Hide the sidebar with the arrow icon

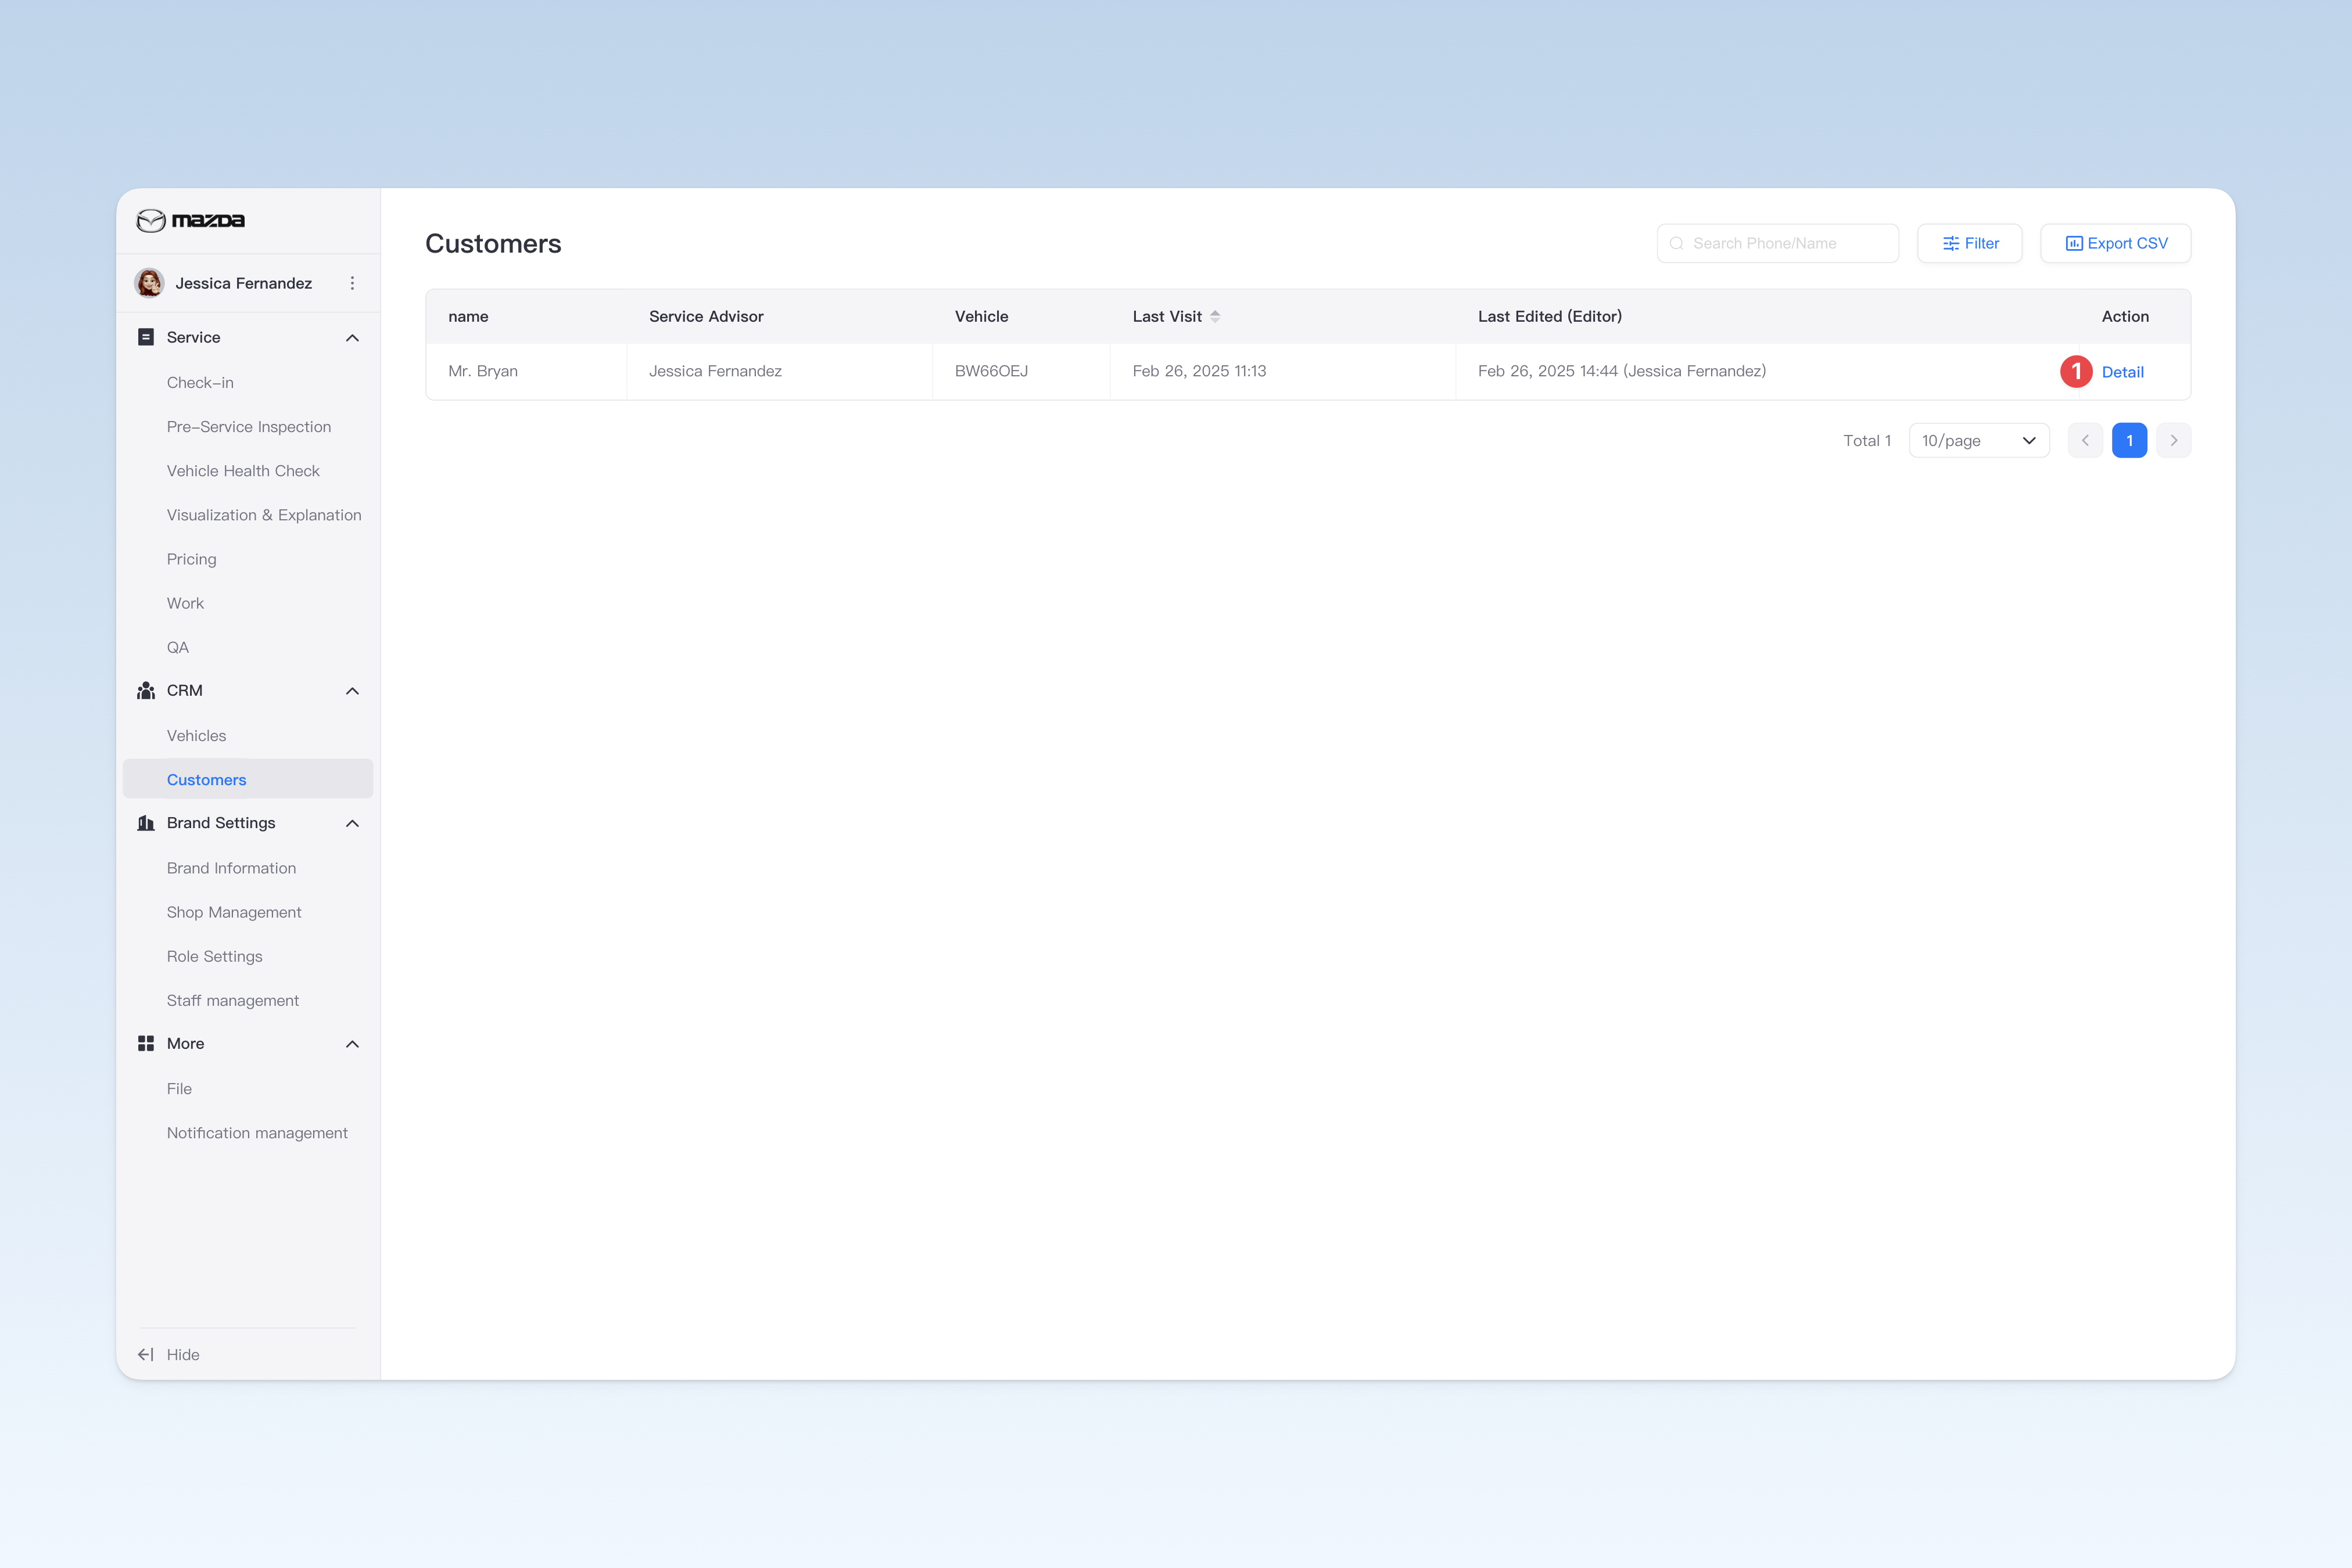[x=146, y=1354]
